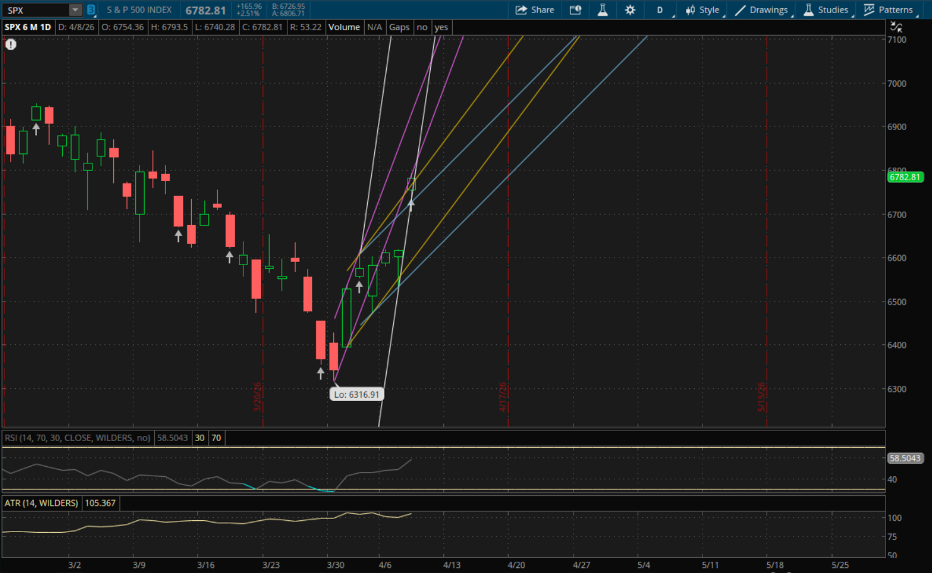932x573 pixels.
Task: Click the collapse arrows icon above price axis
Action: 896,27
